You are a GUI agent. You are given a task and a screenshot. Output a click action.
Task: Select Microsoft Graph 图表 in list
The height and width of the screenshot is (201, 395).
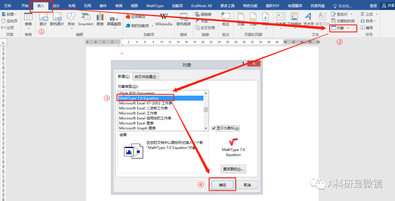[x=137, y=128]
